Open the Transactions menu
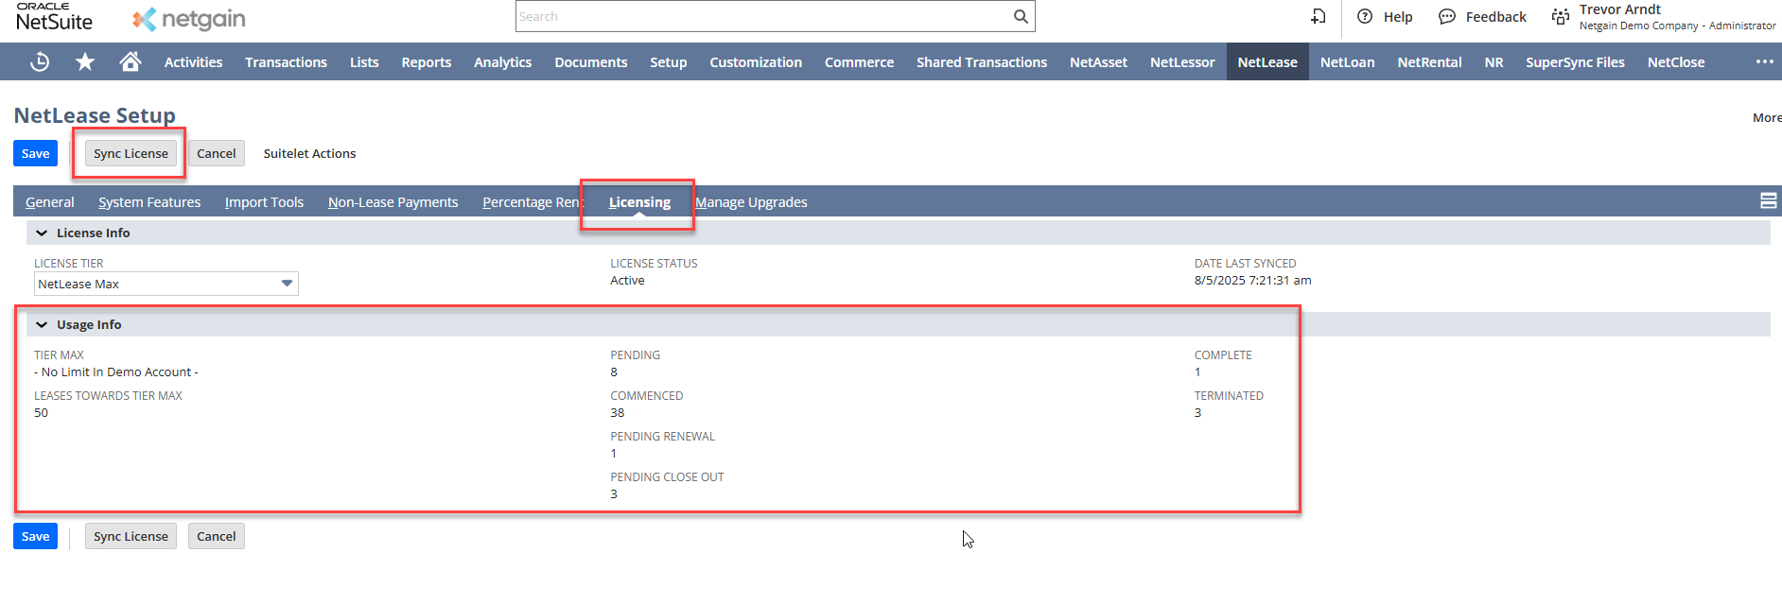This screenshot has height=605, width=1782. pyautogui.click(x=286, y=62)
